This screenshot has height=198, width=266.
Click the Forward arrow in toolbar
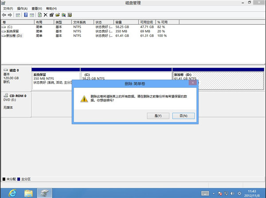(x=10, y=15)
